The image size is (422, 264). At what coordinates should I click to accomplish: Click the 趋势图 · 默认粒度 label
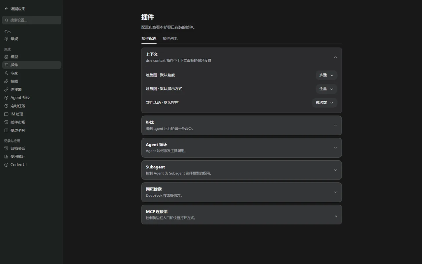(160, 75)
